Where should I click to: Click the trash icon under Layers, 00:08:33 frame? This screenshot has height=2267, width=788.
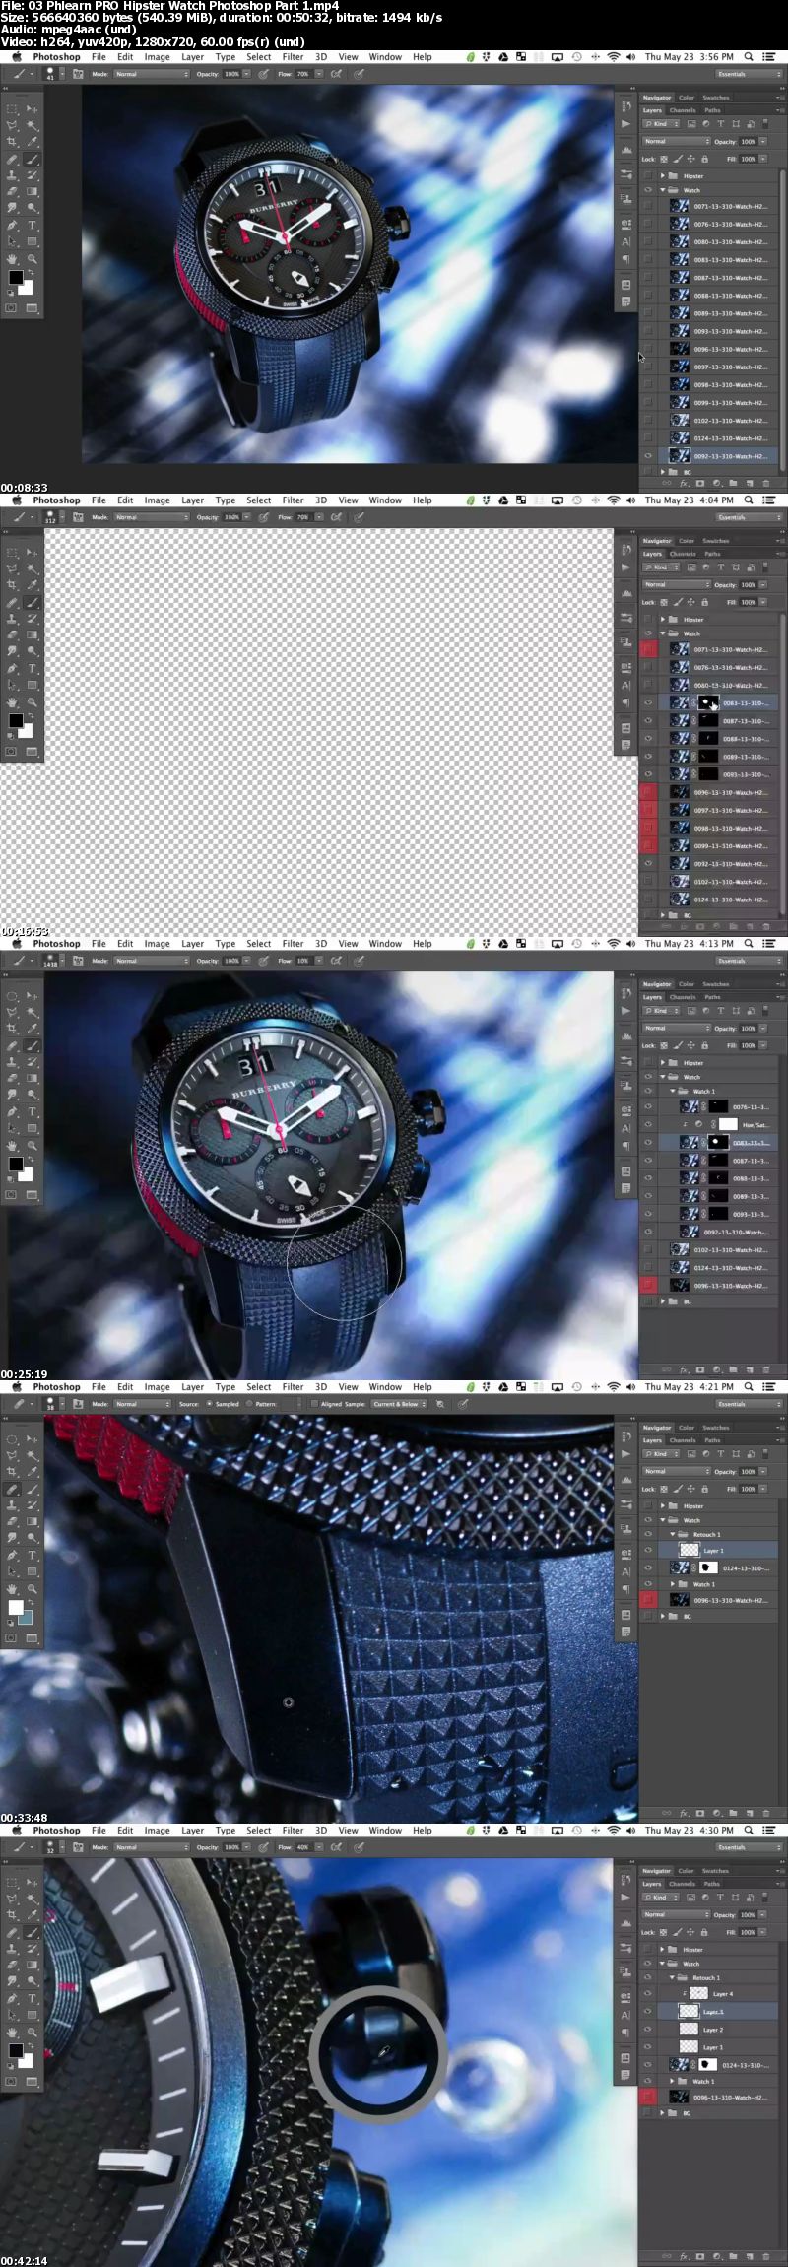tap(765, 484)
